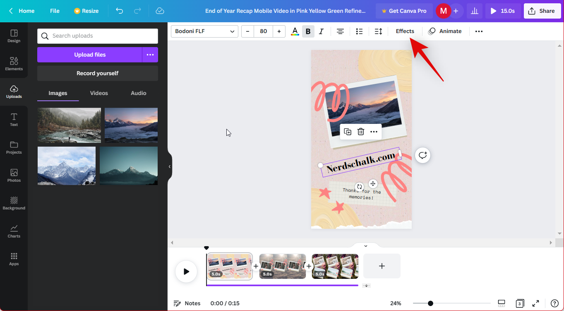The image size is (564, 311).
Task: Open more upload options dropdown
Action: pos(150,55)
